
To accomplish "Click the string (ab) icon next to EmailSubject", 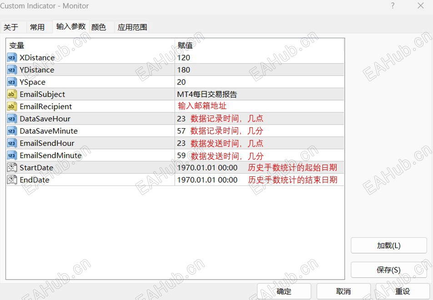I will point(11,94).
